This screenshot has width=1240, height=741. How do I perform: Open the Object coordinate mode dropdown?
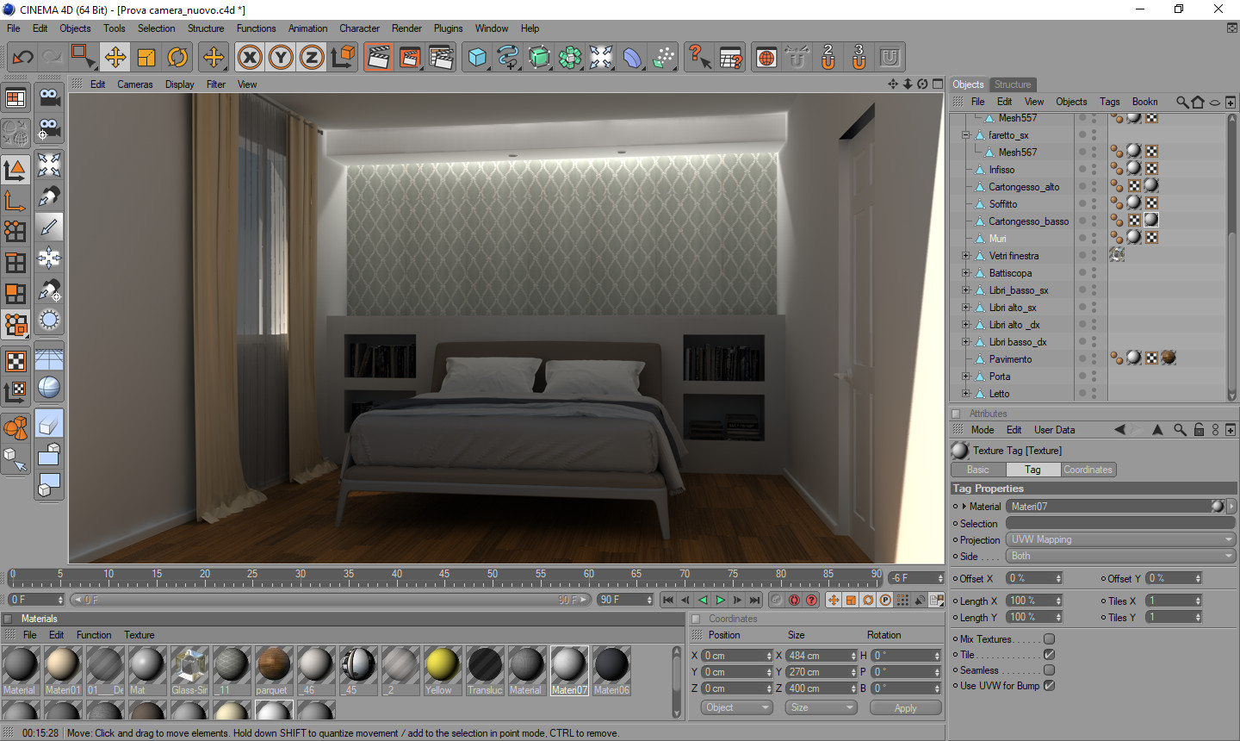pos(737,707)
